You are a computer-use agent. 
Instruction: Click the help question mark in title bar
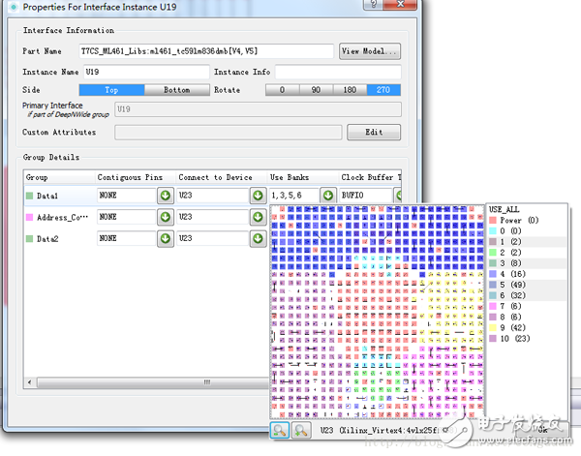click(x=373, y=4)
